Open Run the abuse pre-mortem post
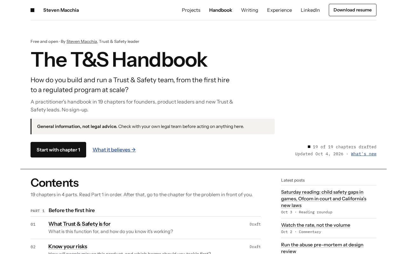Image resolution: width=407 pixels, height=254 pixels. (x=322, y=248)
